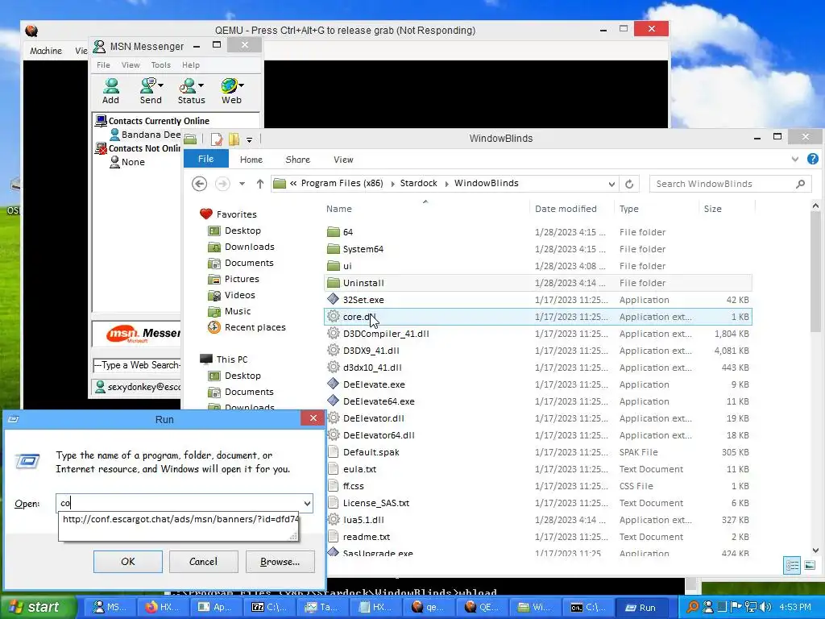Image resolution: width=825 pixels, height=619 pixels.
Task: Select Downloads under Favorites
Action: coord(250,247)
